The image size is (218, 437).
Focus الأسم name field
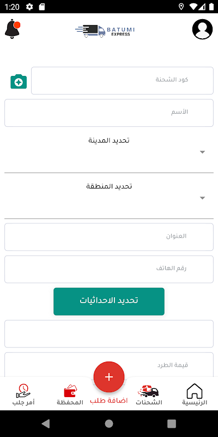point(109,113)
